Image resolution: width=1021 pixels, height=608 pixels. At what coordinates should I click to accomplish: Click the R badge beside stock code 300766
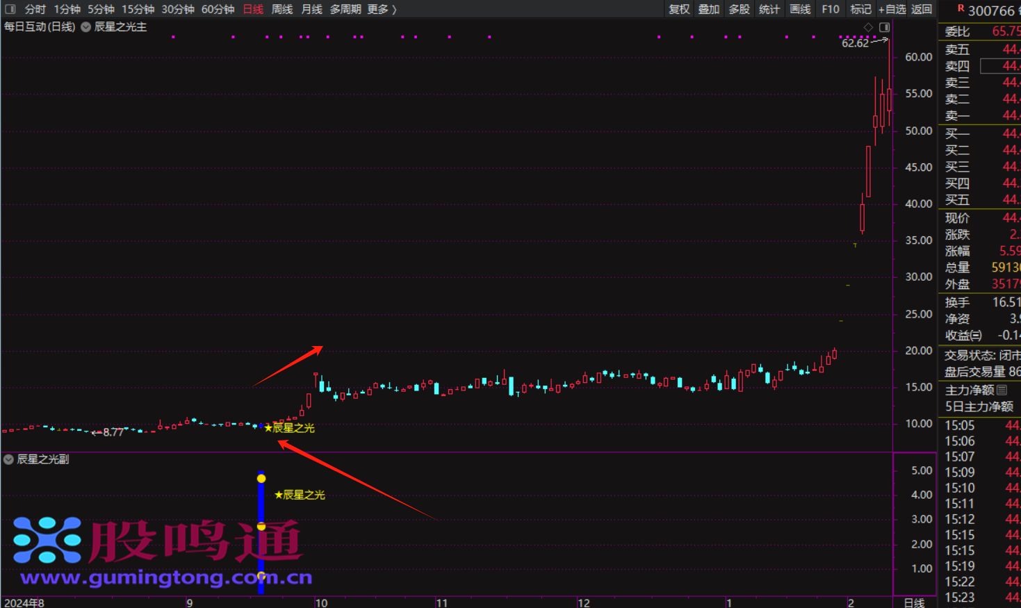coord(961,9)
